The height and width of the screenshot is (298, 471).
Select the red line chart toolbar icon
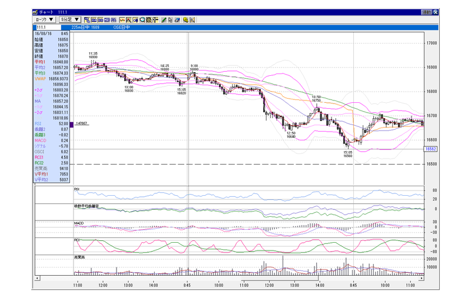coord(122,20)
